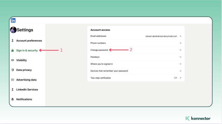The width and height of the screenshot is (222, 124).
Task: Click the LinkedIn Services icon
Action: click(x=12, y=90)
